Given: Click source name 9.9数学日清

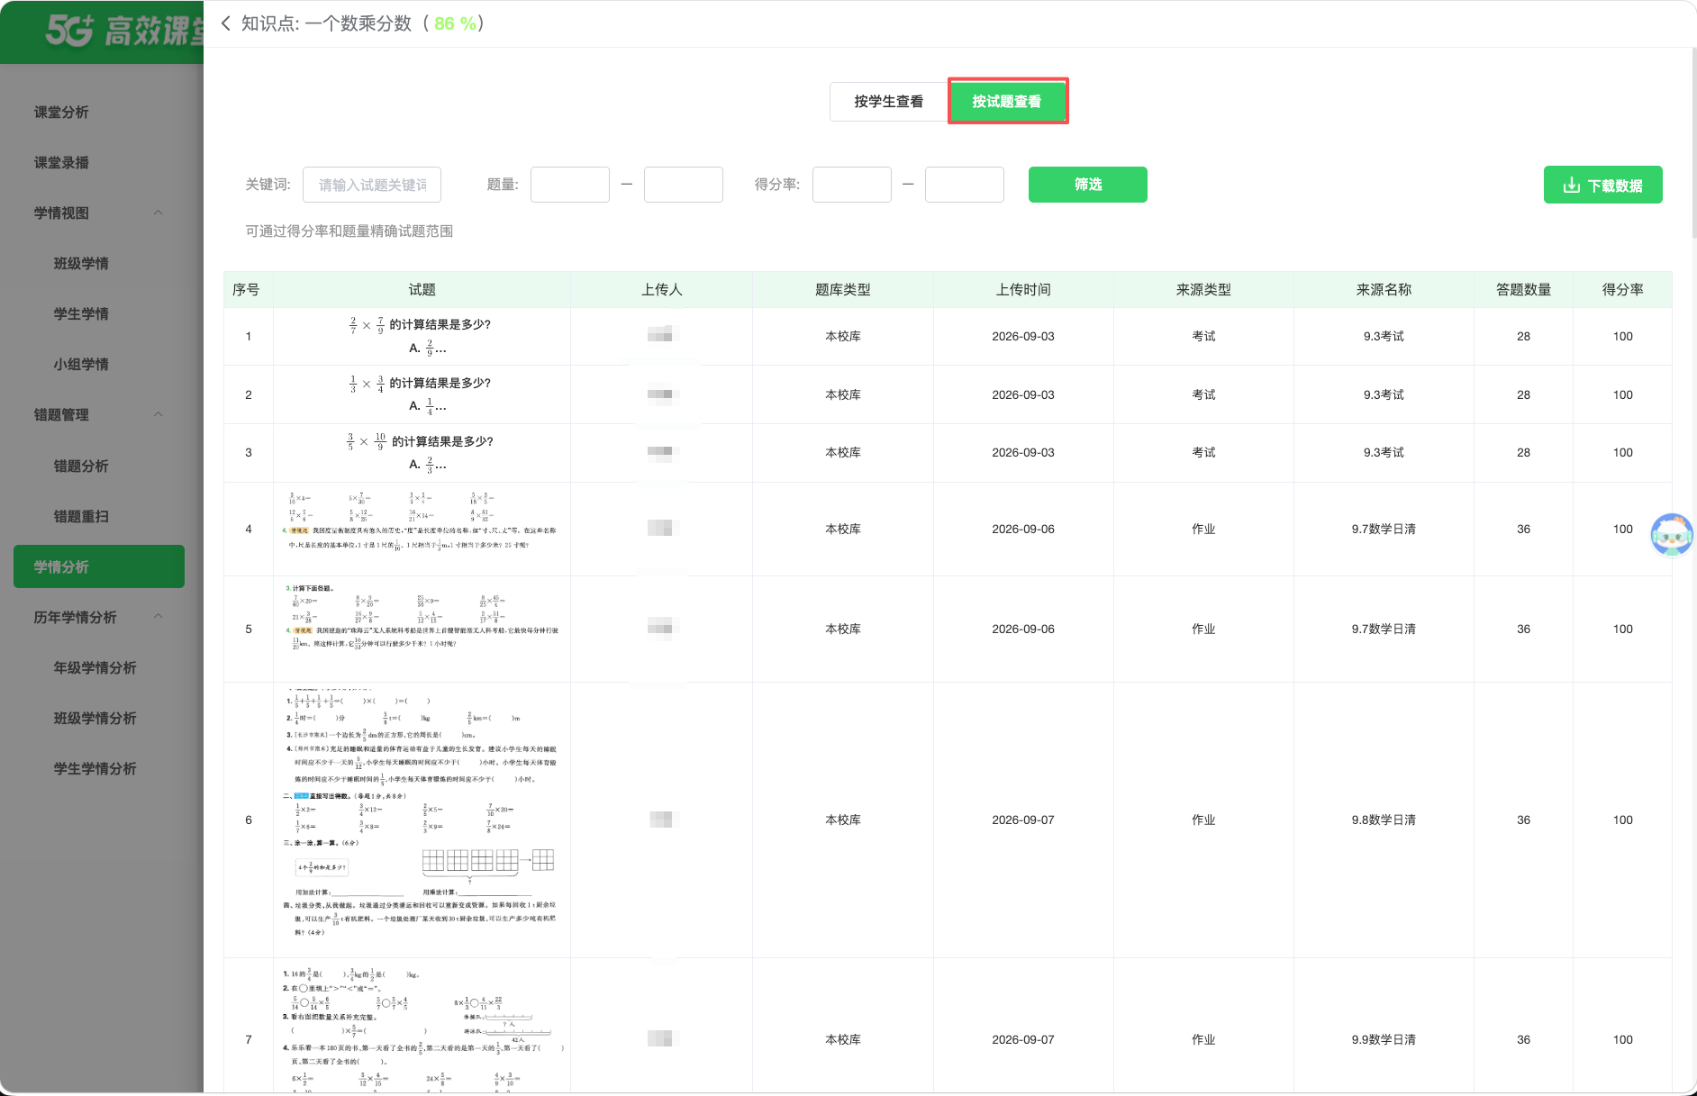Looking at the screenshot, I should [x=1384, y=1040].
